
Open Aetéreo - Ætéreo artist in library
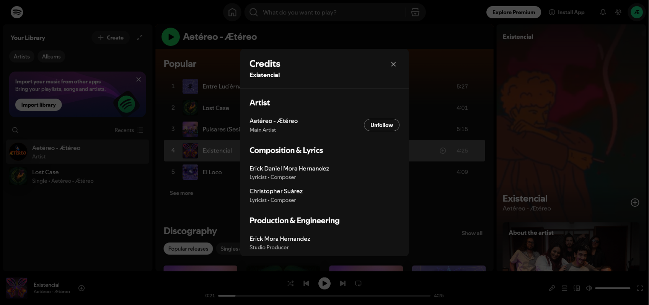click(78, 152)
